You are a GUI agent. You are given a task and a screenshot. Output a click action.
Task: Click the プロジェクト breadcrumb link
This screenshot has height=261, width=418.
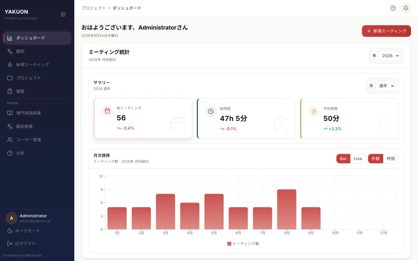coord(94,8)
